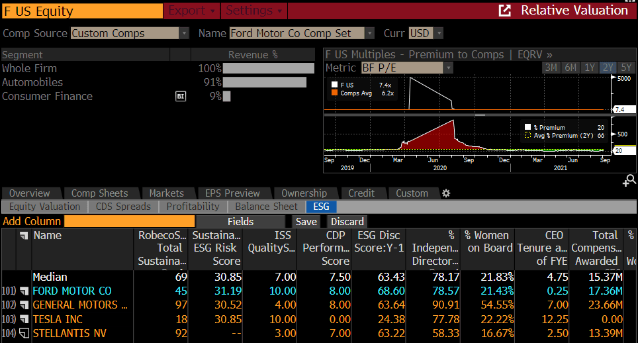The image size is (638, 343).
Task: Open the tab customization gear icon
Action: click(x=446, y=193)
